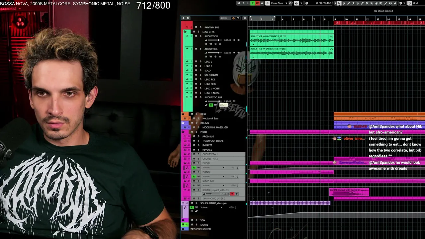This screenshot has height=239, width=425.
Task: Choose the Mute X tool
Action: coord(367,3)
